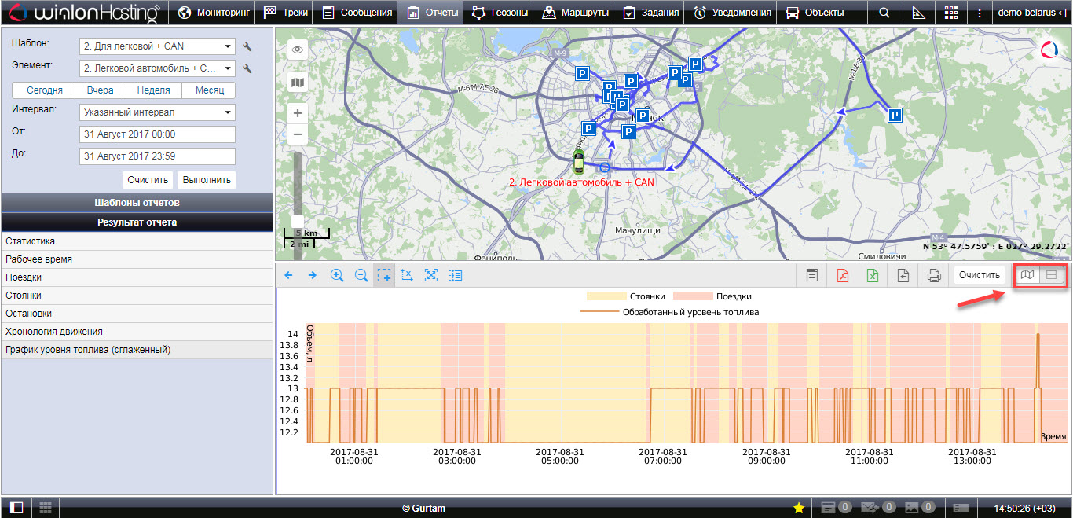The image size is (1073, 518).
Task: Open the Рабочее время result row
Action: click(137, 259)
